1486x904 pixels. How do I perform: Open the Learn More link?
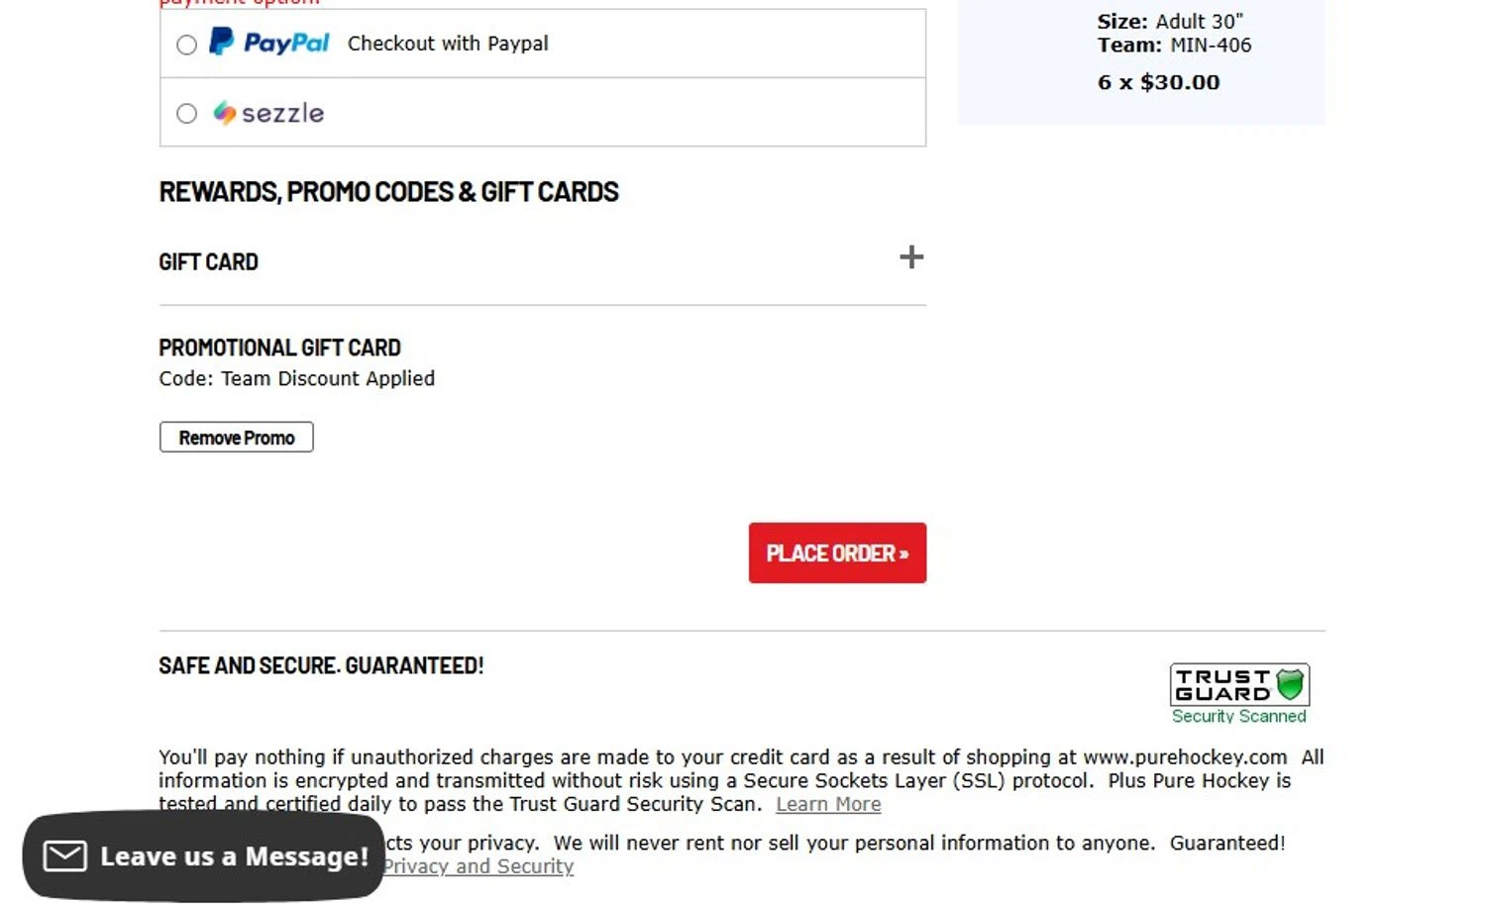point(828,804)
